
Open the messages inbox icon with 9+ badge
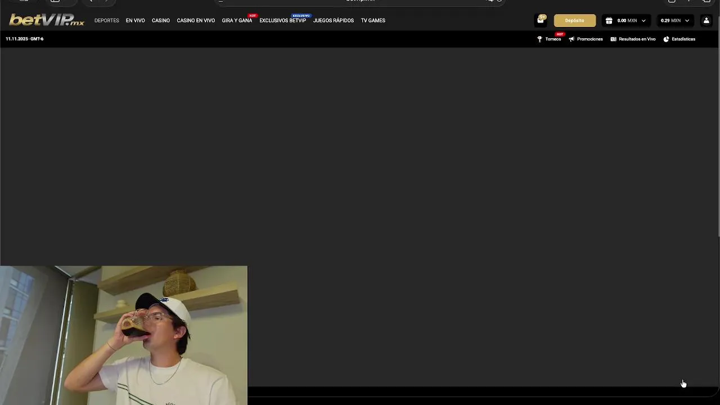click(541, 20)
